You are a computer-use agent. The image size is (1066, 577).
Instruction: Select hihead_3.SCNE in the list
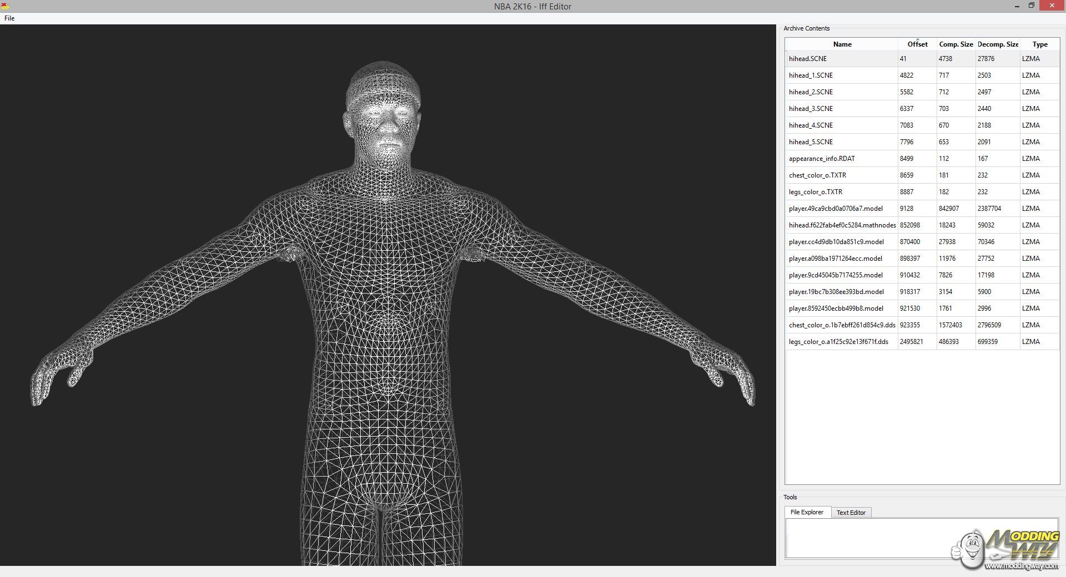tap(811, 109)
